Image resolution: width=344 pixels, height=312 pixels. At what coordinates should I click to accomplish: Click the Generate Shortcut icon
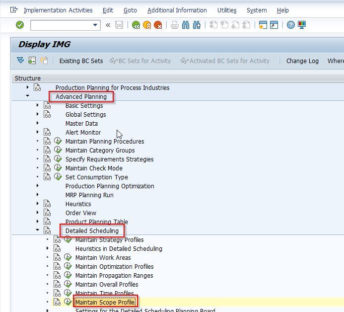coord(274,25)
